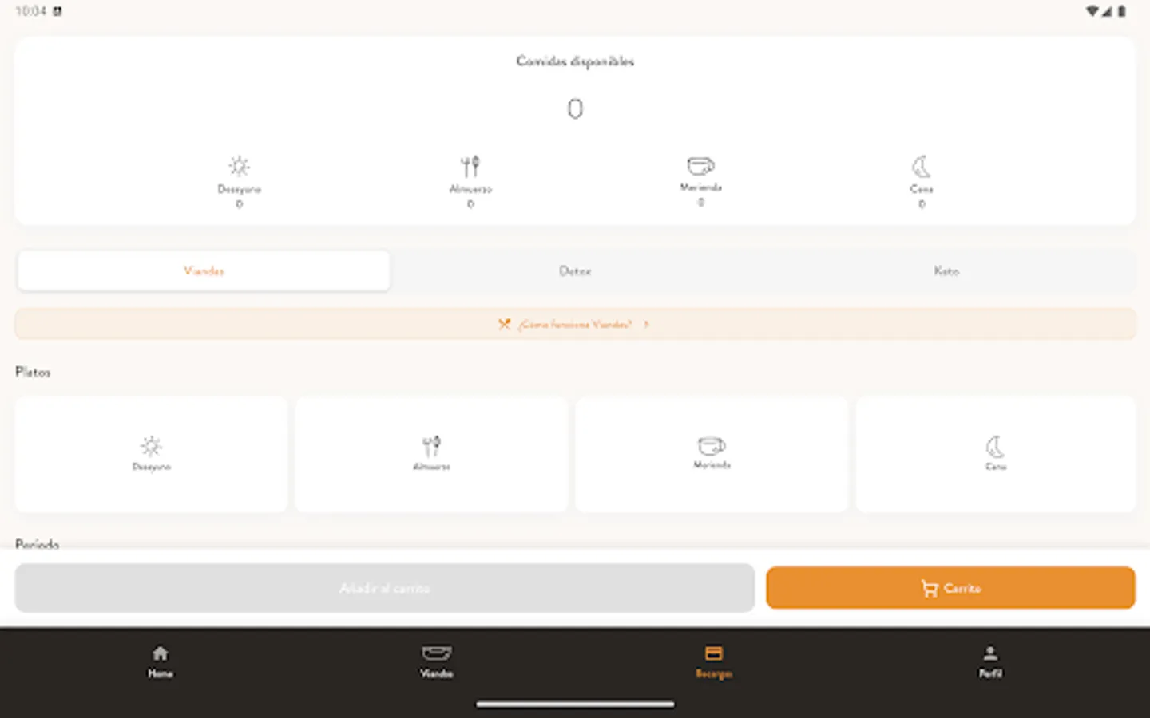Switch to the Detox plan option
The height and width of the screenshot is (718, 1150).
(x=575, y=270)
